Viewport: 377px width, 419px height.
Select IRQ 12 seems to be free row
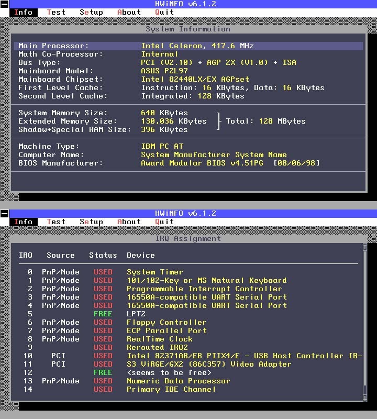click(x=188, y=372)
